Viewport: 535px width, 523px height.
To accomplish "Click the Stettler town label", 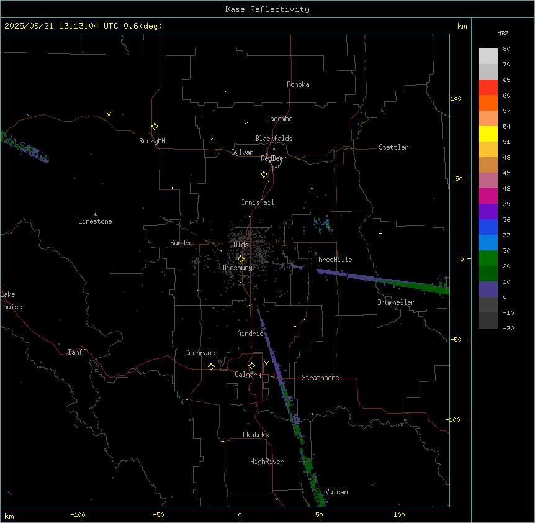I will (393, 148).
